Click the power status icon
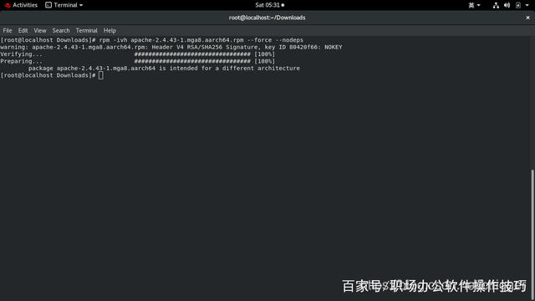Image resolution: width=535 pixels, height=301 pixels. pyautogui.click(x=518, y=5)
